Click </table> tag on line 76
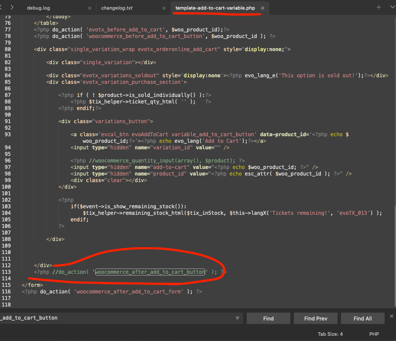Viewport: 396px width, 341px height. tap(46, 23)
